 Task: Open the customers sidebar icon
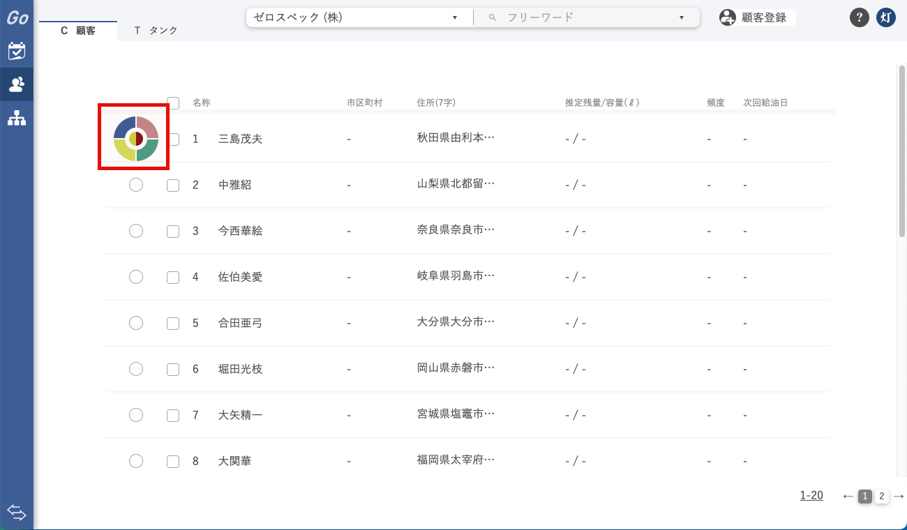17,84
